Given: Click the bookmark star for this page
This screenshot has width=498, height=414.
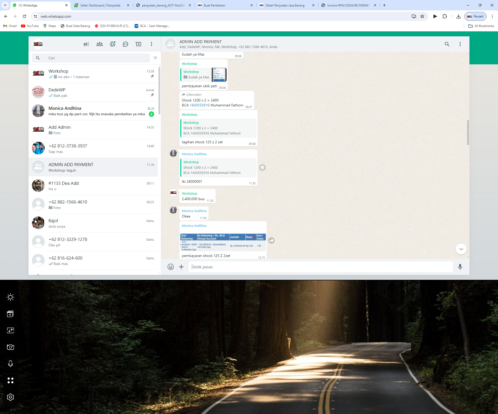Looking at the screenshot, I should [x=422, y=16].
